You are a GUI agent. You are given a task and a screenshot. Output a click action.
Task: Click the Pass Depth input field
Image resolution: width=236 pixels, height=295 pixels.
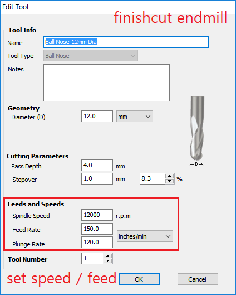coord(97,166)
